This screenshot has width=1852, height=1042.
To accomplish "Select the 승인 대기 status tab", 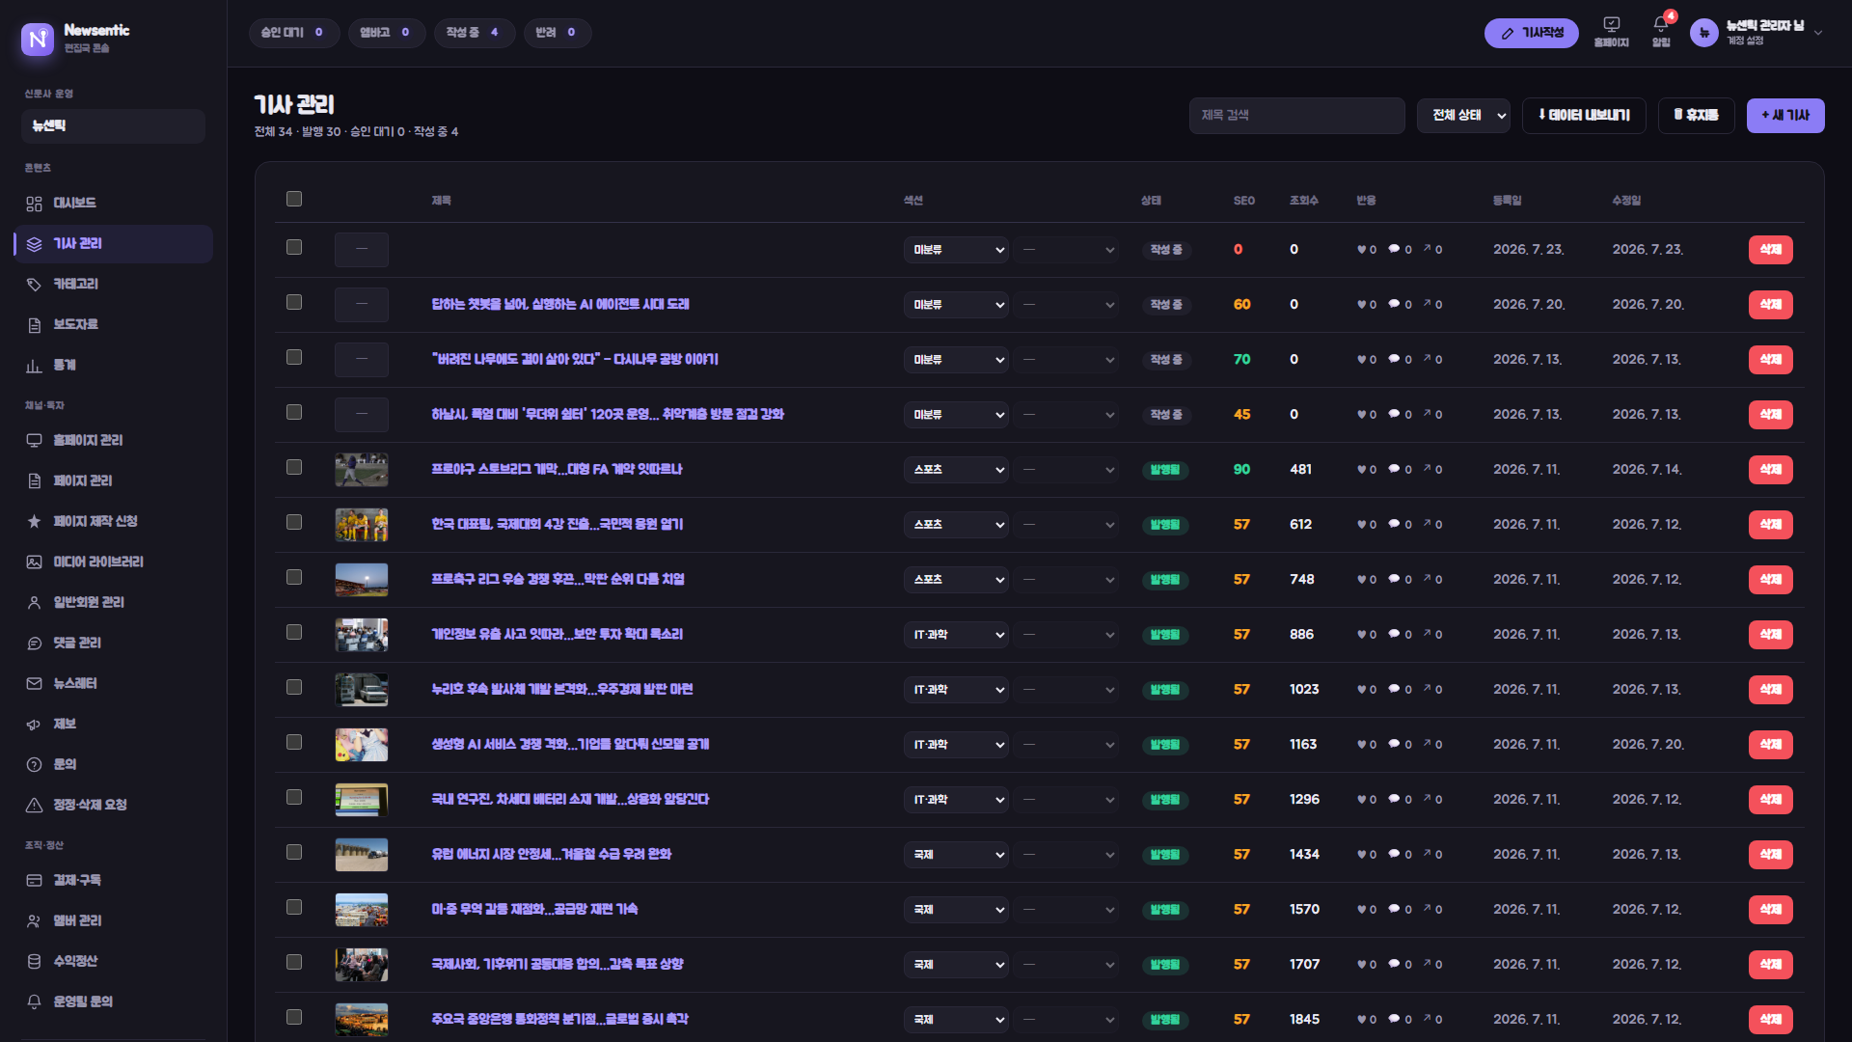I will pos(293,33).
